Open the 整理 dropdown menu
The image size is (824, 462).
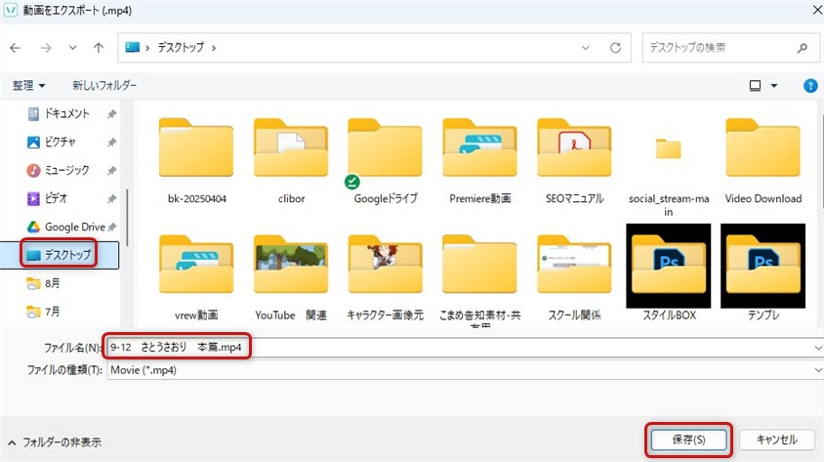pyautogui.click(x=28, y=86)
